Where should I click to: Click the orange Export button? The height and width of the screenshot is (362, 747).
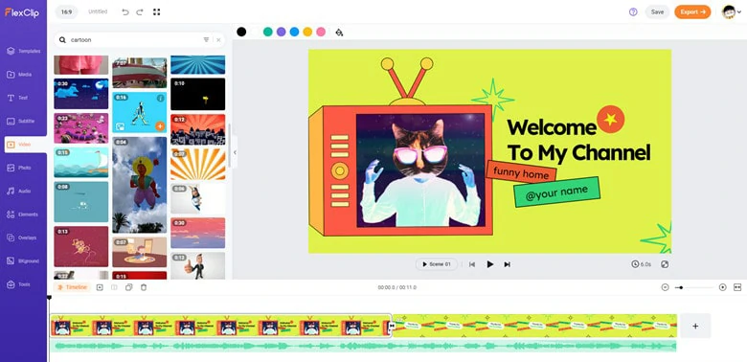[x=692, y=11]
